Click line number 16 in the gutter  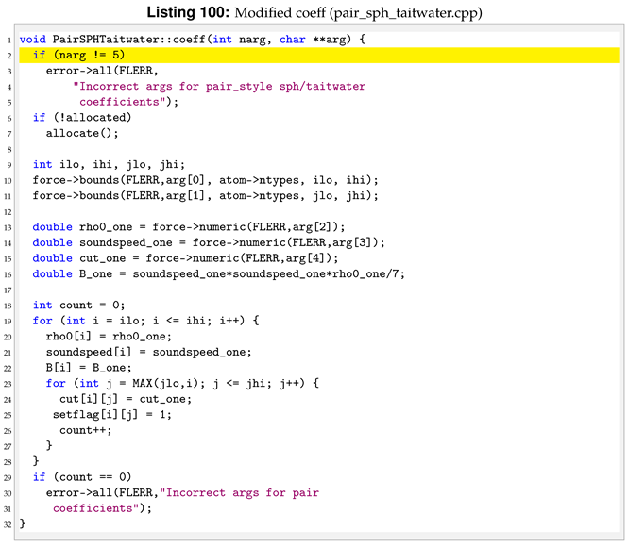[x=8, y=274]
